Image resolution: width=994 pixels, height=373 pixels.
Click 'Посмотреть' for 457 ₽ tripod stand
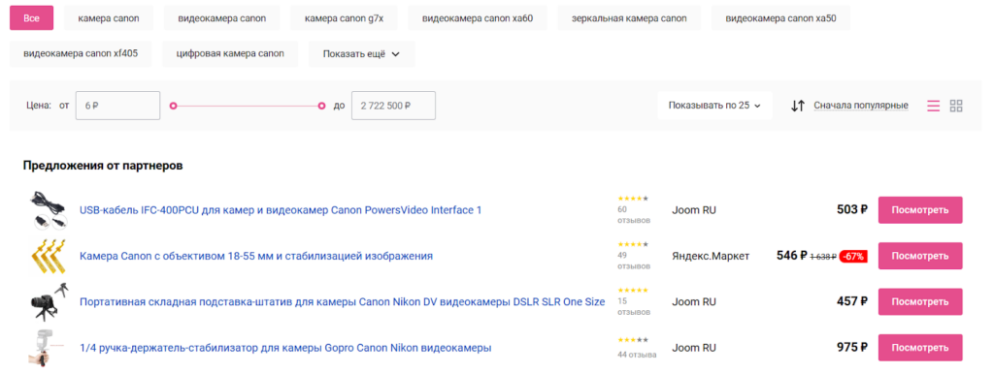[x=920, y=302]
